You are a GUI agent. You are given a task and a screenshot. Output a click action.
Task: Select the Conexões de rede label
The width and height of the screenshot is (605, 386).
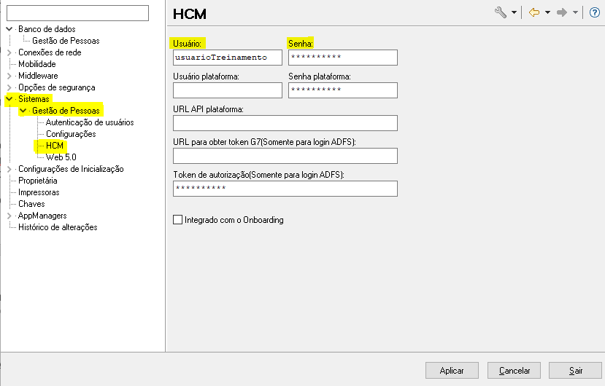(x=50, y=52)
